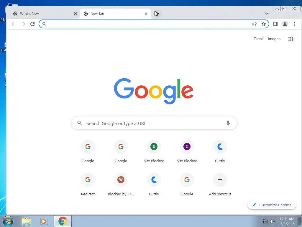
Task: Reload the current page
Action: click(32, 24)
